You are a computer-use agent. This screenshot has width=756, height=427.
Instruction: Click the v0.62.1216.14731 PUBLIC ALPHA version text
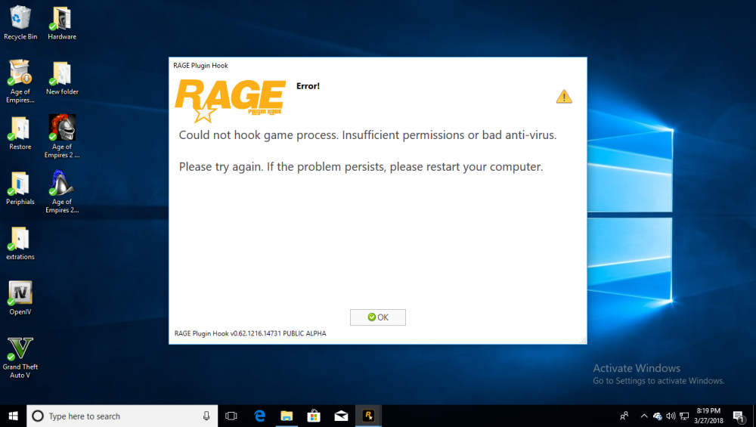pyautogui.click(x=278, y=333)
